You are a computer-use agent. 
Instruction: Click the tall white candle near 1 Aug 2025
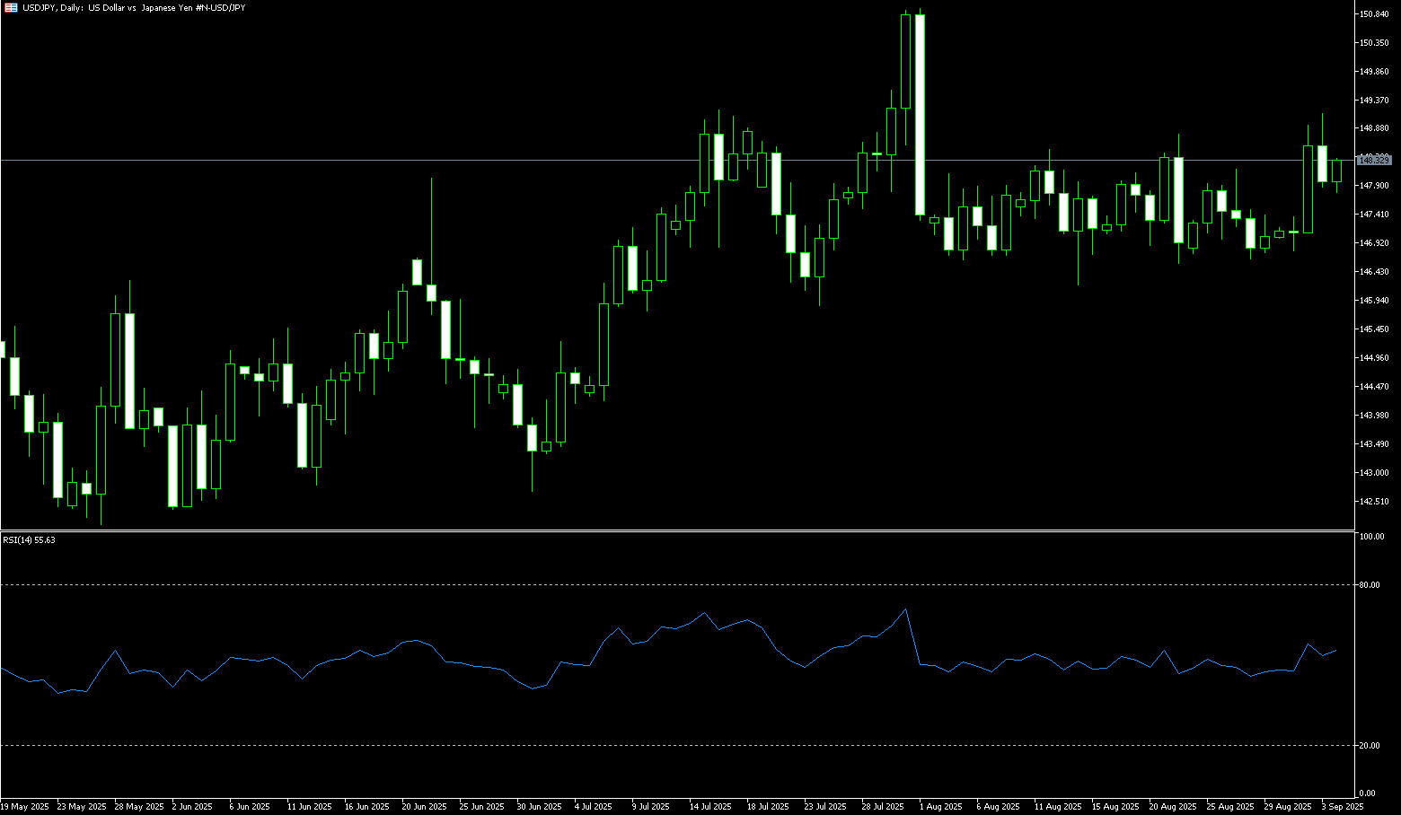tap(920, 115)
